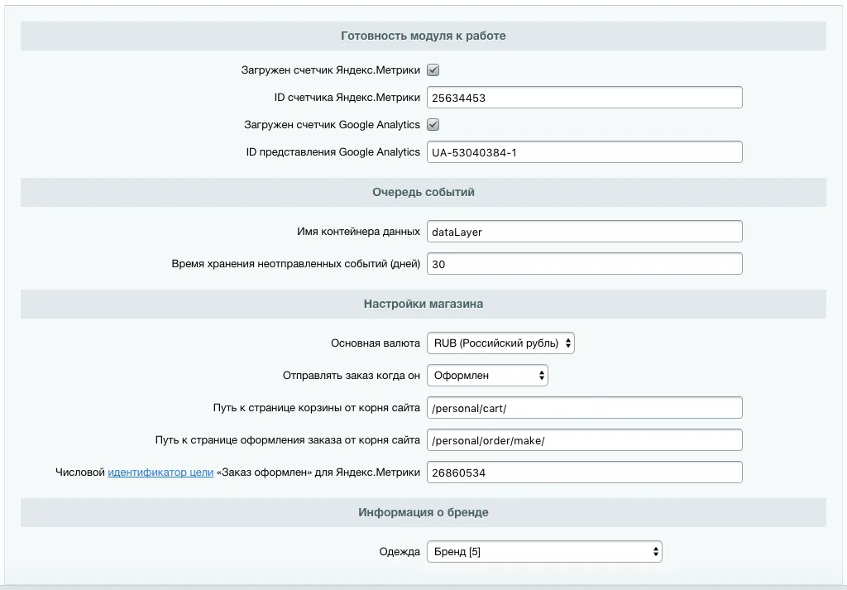Click the horizontal scrollbar at the bottom
The width and height of the screenshot is (847, 590).
click(423, 586)
